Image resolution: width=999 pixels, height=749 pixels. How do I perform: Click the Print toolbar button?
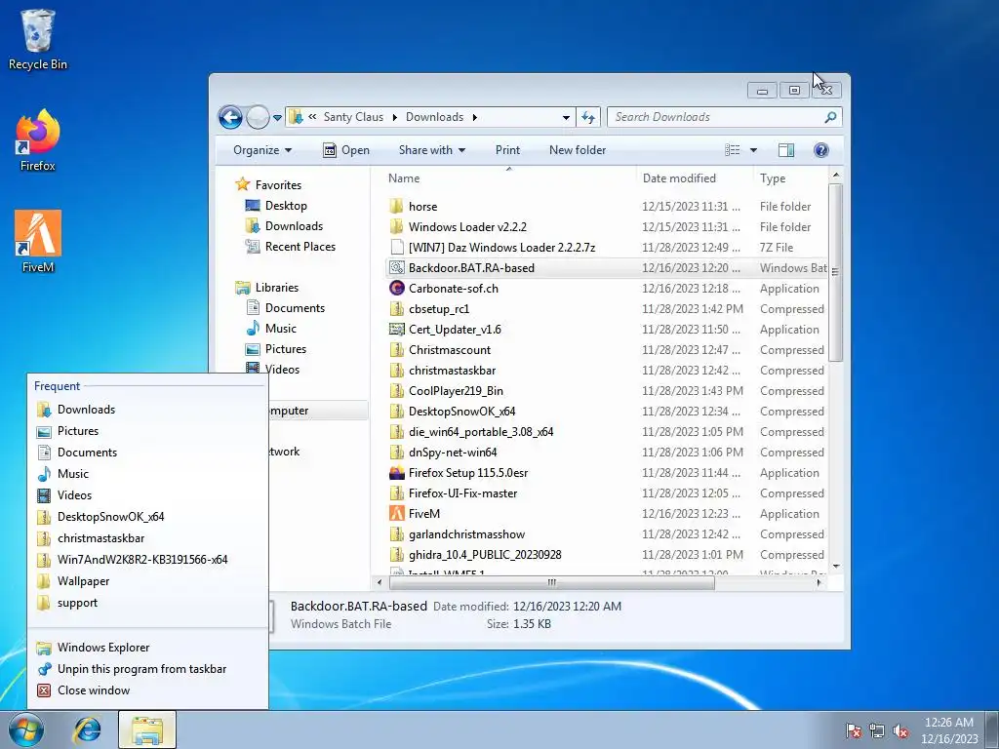coord(507,150)
